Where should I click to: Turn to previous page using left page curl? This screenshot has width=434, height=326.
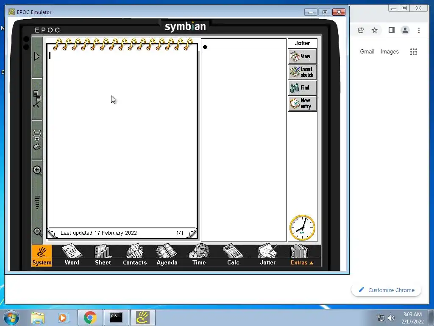click(x=52, y=233)
